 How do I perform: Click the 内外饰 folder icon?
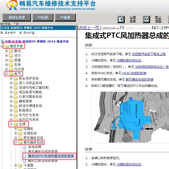(11, 69)
